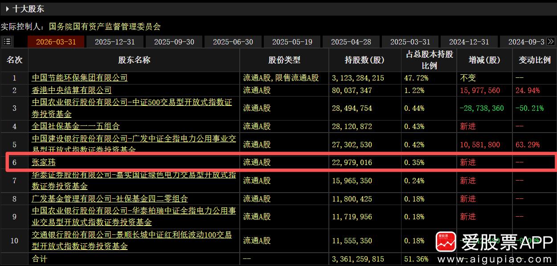This screenshot has width=557, height=266.
Task: Open shareholder 张家玮
Action: pos(44,162)
